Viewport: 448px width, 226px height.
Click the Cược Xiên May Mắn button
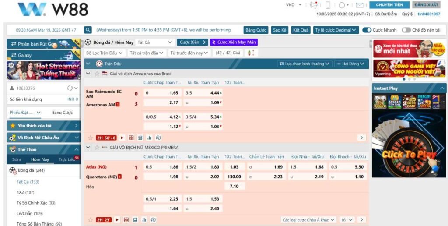[234, 42]
